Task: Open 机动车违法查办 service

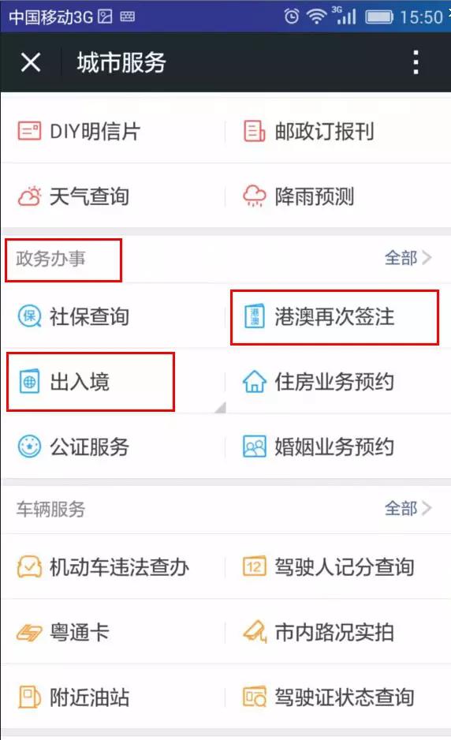Action: click(x=102, y=566)
